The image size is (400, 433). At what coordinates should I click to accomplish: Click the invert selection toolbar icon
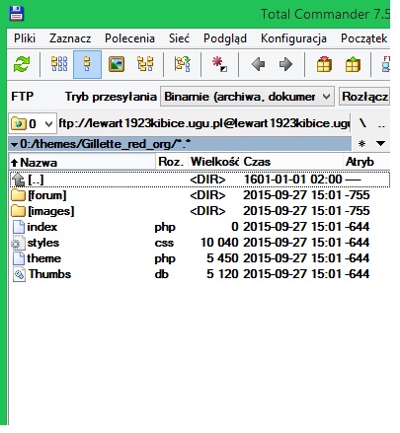[x=183, y=64]
